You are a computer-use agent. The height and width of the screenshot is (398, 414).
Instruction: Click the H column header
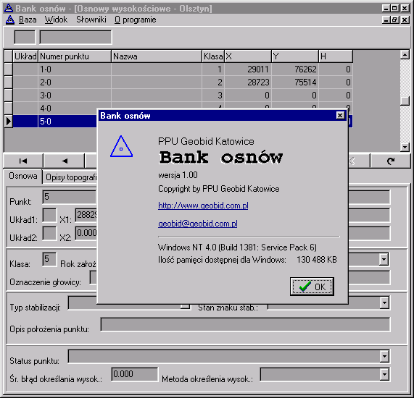[x=336, y=56]
